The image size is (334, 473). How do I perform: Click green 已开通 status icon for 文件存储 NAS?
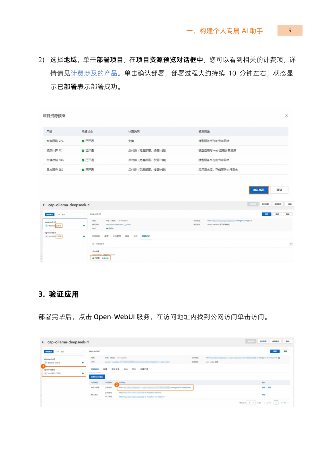[x=83, y=160]
